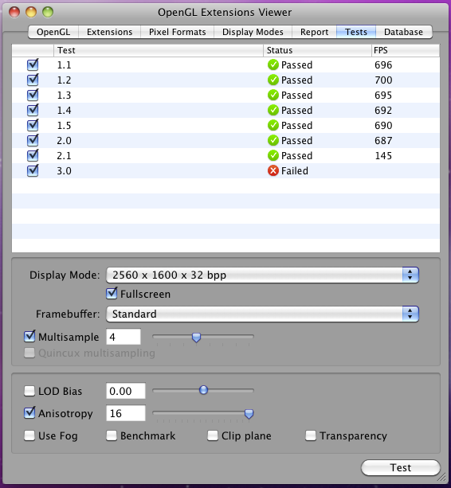451x488 pixels.
Task: Click the FPS value 695
Action: (x=383, y=95)
